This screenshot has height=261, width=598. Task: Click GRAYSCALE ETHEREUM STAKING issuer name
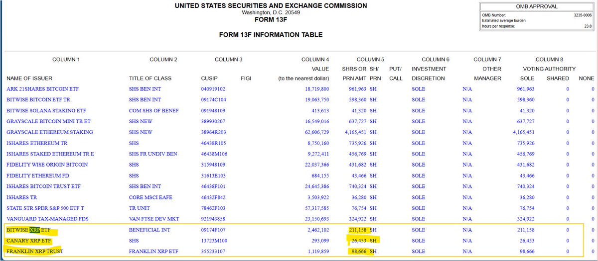pyautogui.click(x=50, y=132)
